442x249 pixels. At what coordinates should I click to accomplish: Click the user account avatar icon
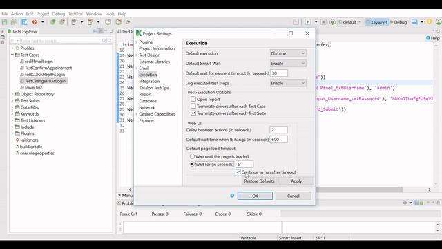439,22
